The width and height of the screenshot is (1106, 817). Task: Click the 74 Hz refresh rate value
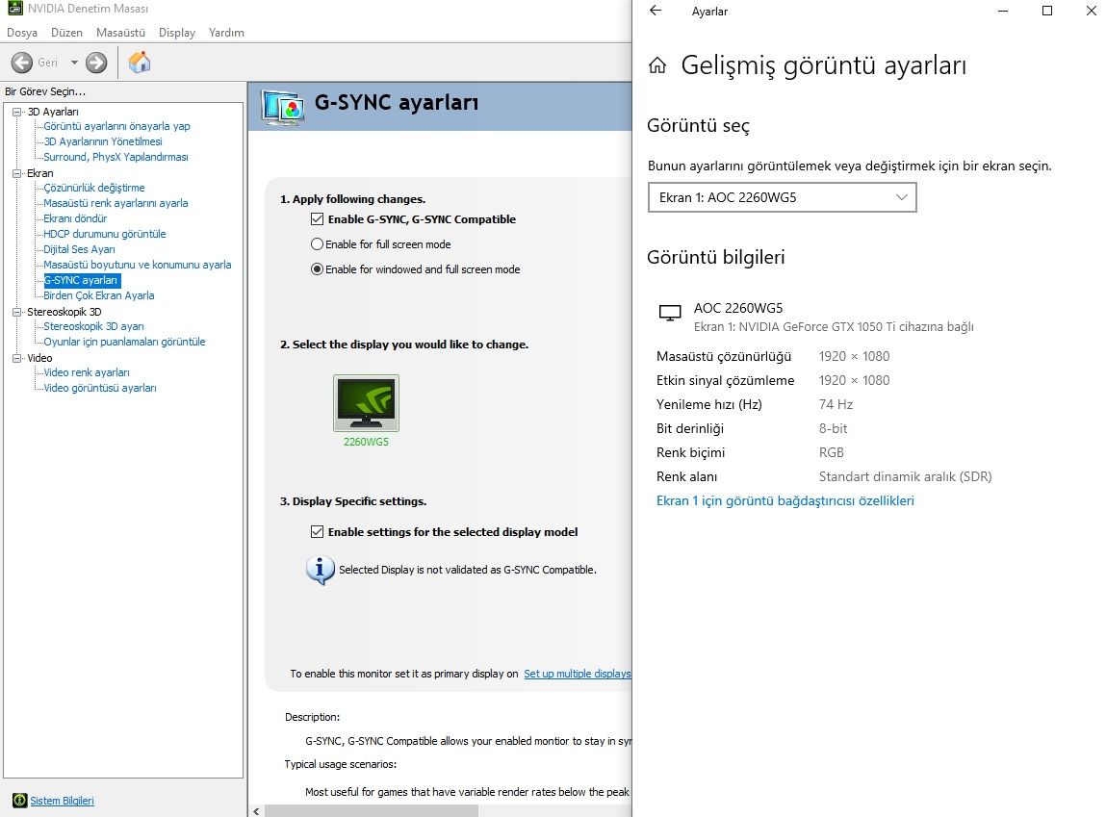pyautogui.click(x=836, y=404)
